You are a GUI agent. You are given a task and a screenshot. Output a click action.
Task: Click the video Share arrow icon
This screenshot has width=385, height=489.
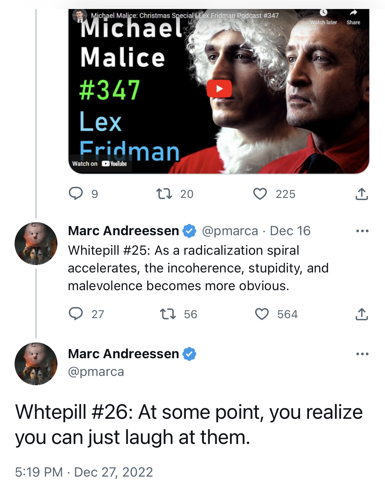click(x=353, y=13)
